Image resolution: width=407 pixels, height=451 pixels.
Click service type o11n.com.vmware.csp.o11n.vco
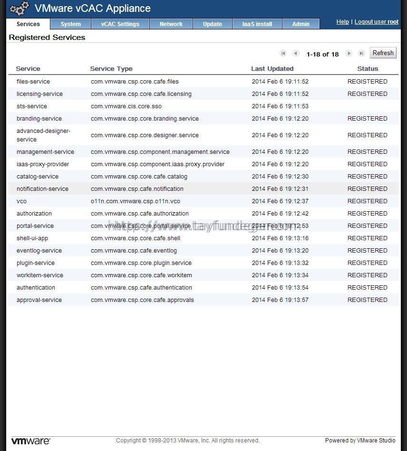tap(136, 201)
